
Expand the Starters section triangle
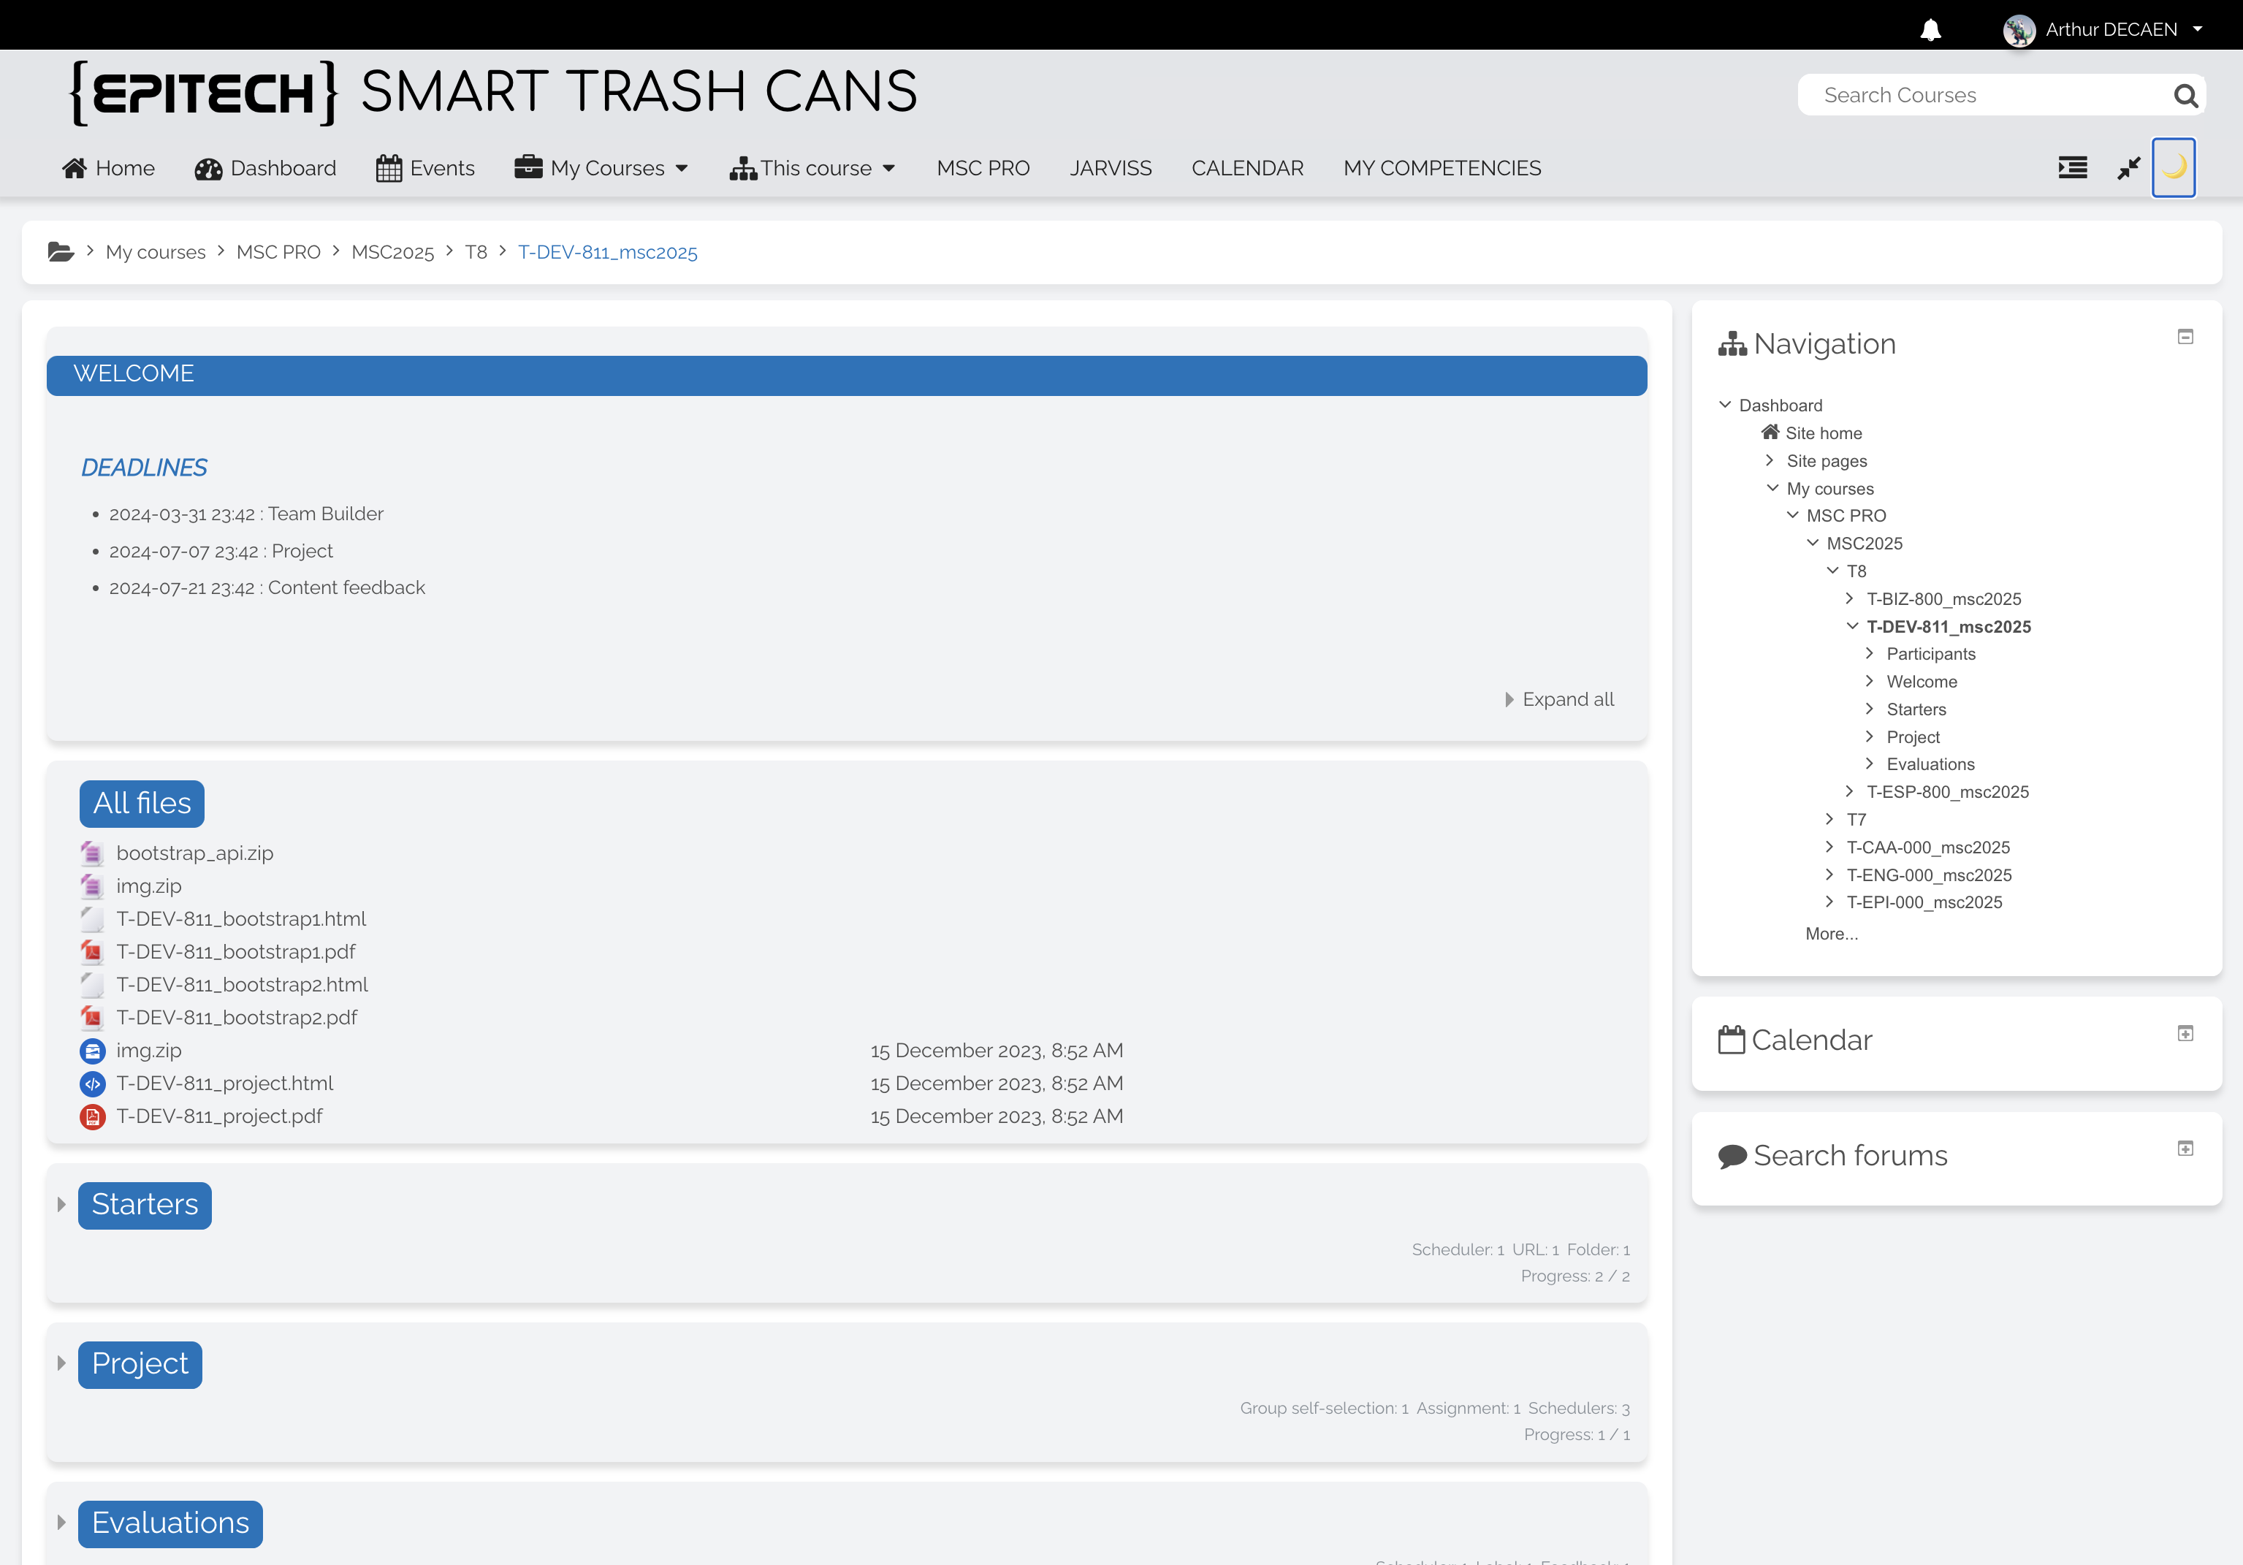[x=61, y=1205]
